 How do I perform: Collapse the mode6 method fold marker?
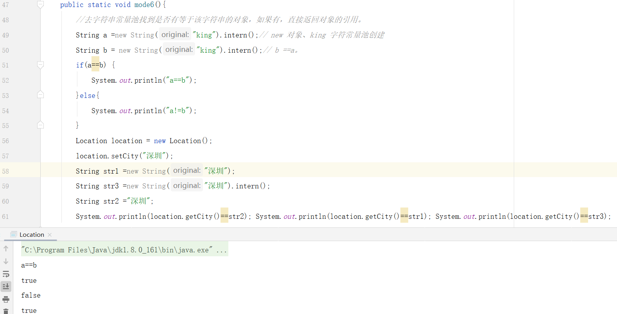click(x=40, y=5)
